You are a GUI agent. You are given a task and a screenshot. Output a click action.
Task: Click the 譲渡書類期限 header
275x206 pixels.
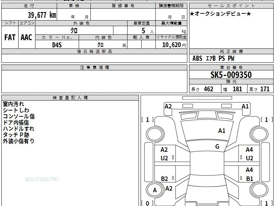click(x=171, y=6)
